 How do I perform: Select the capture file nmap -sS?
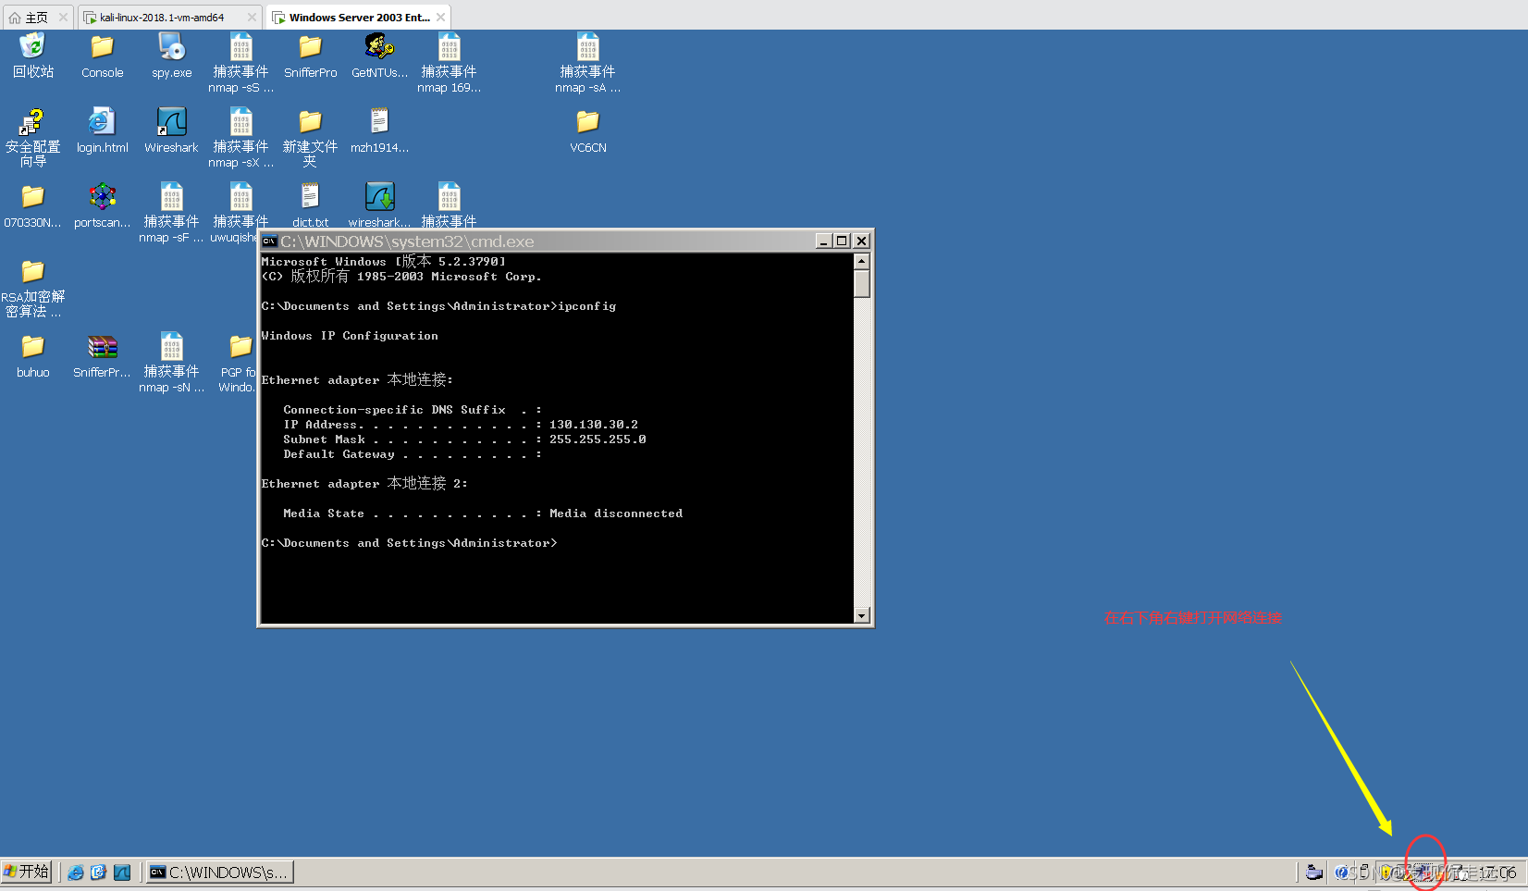click(x=240, y=63)
